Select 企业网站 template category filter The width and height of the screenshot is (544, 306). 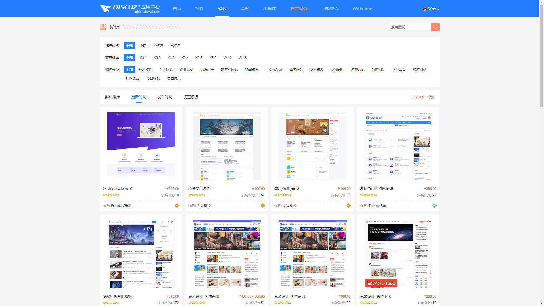[x=186, y=70]
